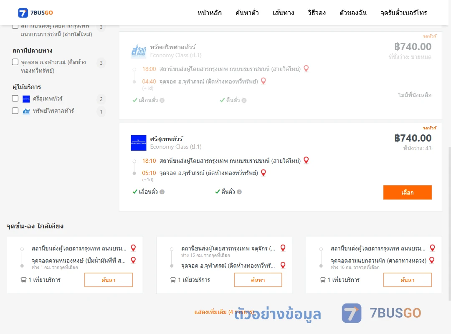Select the ศรีสุเทพทัวร์ trip card title
451x334 pixels.
tap(167, 139)
